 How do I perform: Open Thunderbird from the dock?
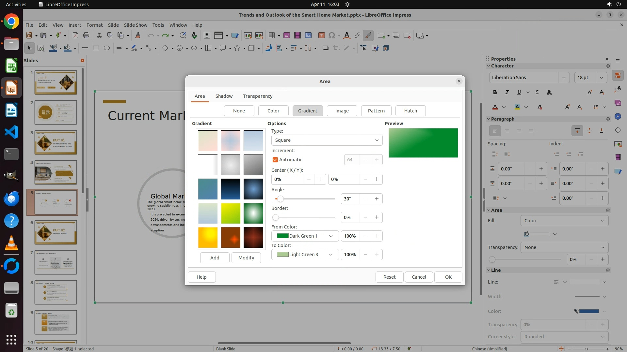11,198
